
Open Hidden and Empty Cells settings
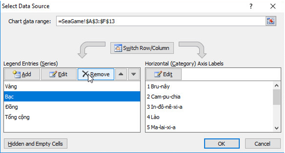(x=35, y=144)
